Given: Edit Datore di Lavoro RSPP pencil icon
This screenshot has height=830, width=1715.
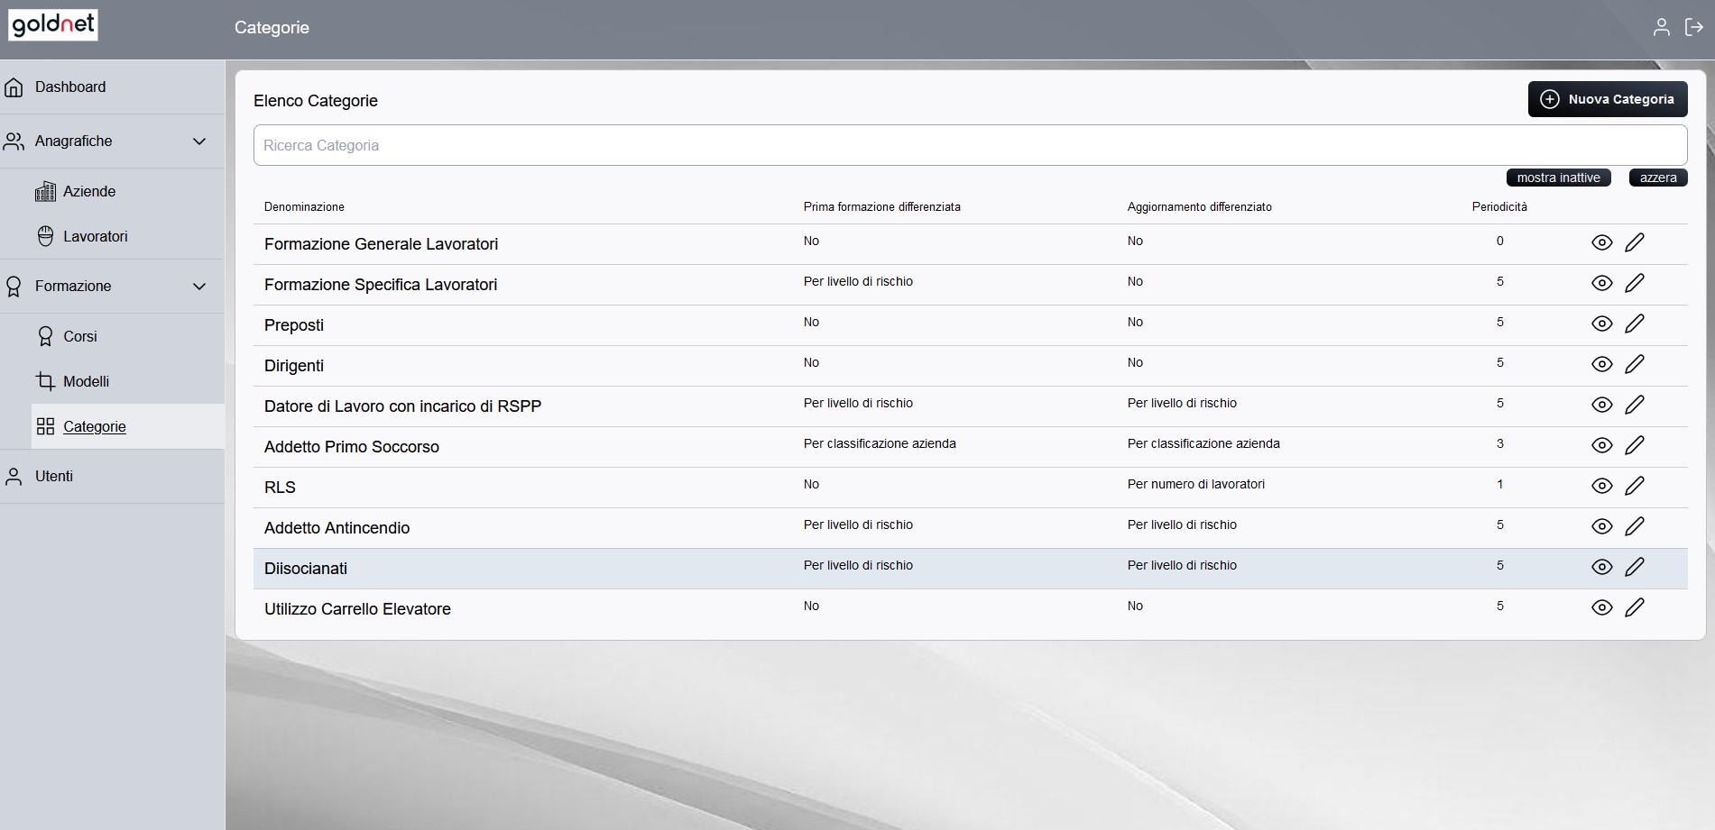Looking at the screenshot, I should coord(1635,405).
